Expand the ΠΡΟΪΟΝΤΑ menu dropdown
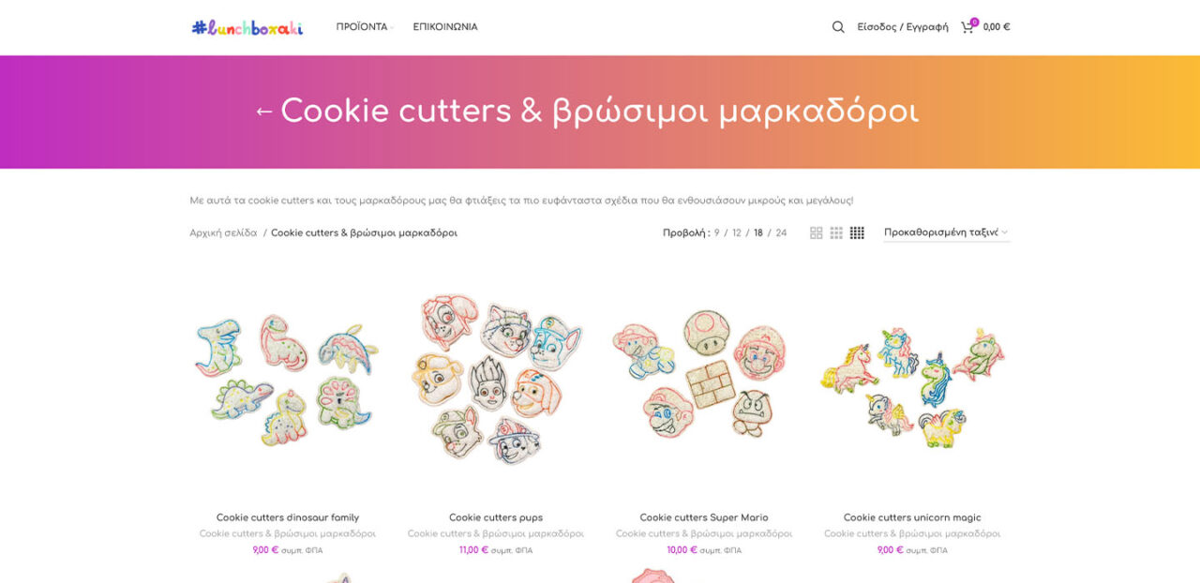Screen dimensions: 1200x583 [364, 27]
